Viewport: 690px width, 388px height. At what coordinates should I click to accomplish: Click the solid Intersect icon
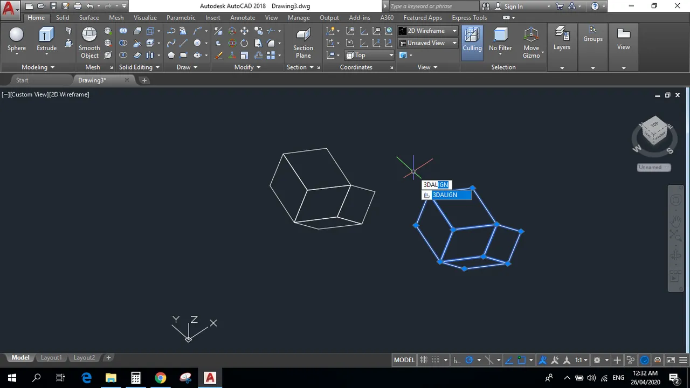(x=123, y=55)
